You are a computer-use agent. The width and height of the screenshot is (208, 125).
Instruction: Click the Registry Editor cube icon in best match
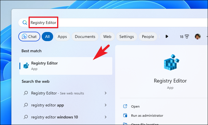point(26,66)
